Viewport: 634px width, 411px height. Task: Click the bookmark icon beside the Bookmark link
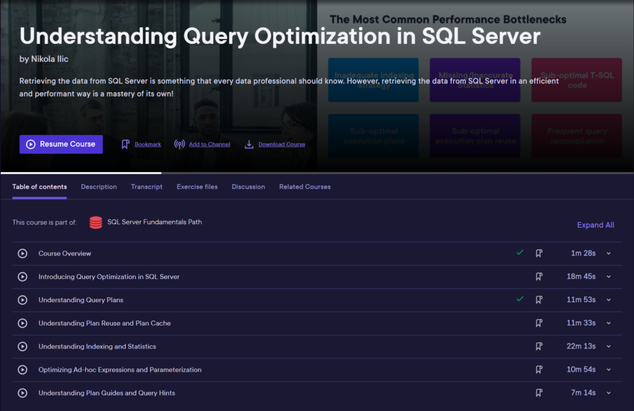coord(125,144)
